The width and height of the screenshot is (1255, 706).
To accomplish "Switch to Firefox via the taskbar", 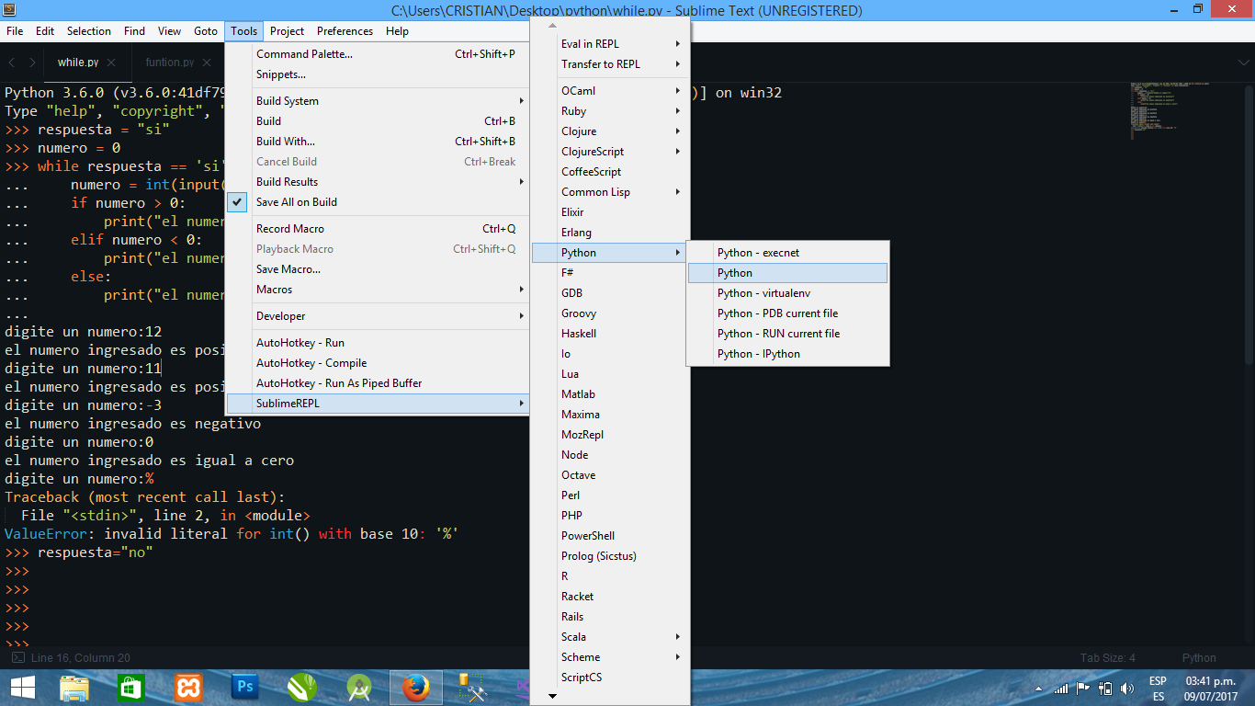I will click(x=415, y=687).
